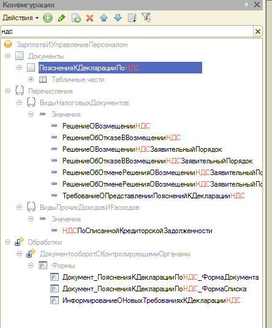Click the pencil Edit icon in toolbar
The image size is (272, 328).
[61, 18]
